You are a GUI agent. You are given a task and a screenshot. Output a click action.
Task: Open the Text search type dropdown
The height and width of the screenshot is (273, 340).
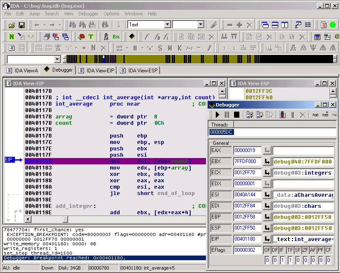pos(167,25)
